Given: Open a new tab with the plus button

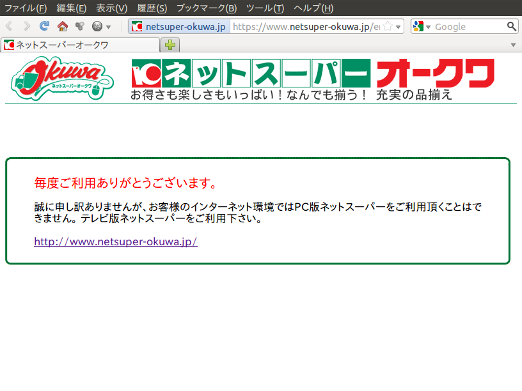Looking at the screenshot, I should click(x=170, y=45).
